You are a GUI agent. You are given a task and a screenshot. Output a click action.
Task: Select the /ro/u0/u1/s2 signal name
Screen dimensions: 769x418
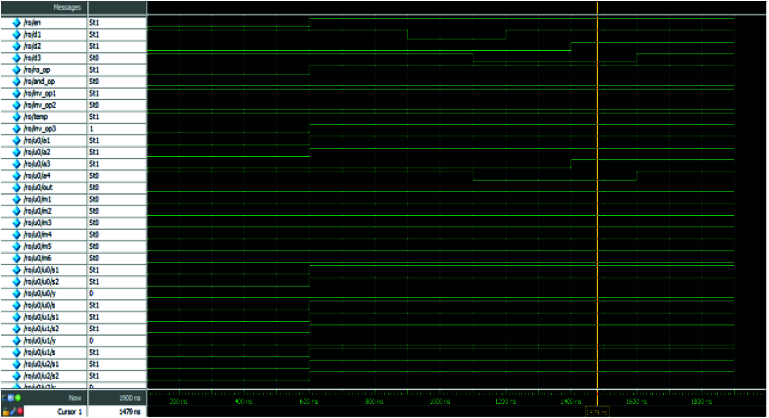click(41, 329)
